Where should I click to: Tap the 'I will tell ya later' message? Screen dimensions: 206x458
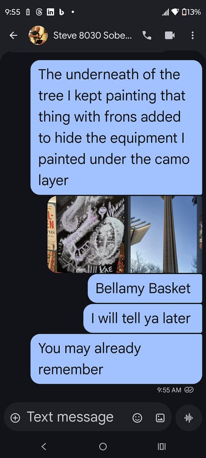coord(143,318)
